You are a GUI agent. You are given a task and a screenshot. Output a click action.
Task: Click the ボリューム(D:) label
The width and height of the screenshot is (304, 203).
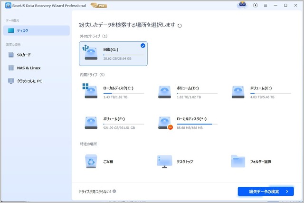pyautogui.click(x=188, y=88)
